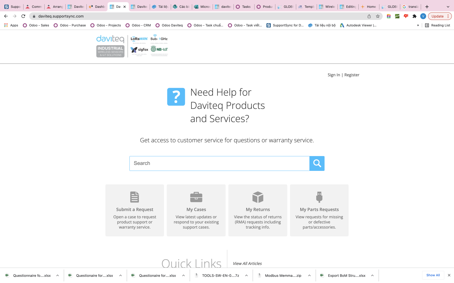Expand options for second Questionaire xlsx download
The width and height of the screenshot is (454, 283).
coord(121,275)
